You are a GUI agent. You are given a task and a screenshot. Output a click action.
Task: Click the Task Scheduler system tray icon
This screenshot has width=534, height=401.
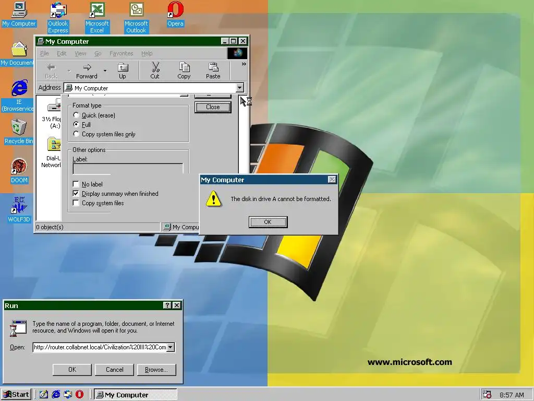[x=488, y=395]
